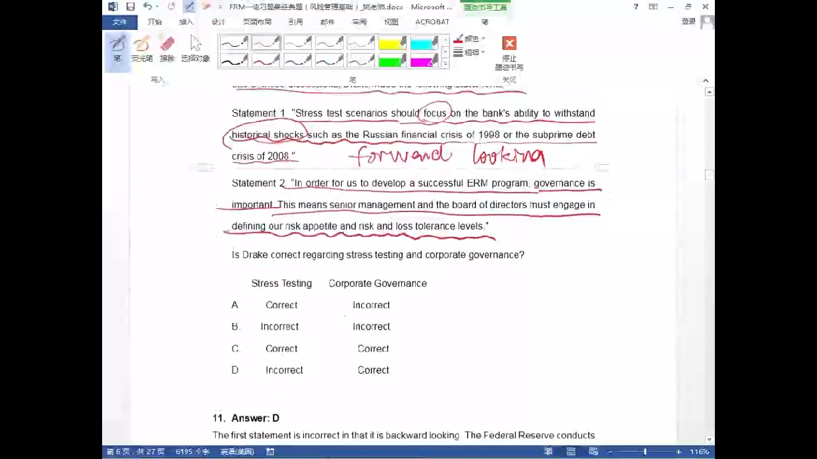
Task: Open the Page Layout (页面布局) tab
Action: click(x=257, y=22)
